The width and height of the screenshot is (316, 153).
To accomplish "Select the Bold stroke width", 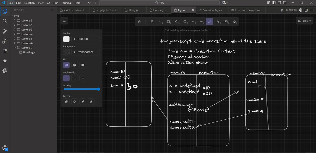I will 75,78.
